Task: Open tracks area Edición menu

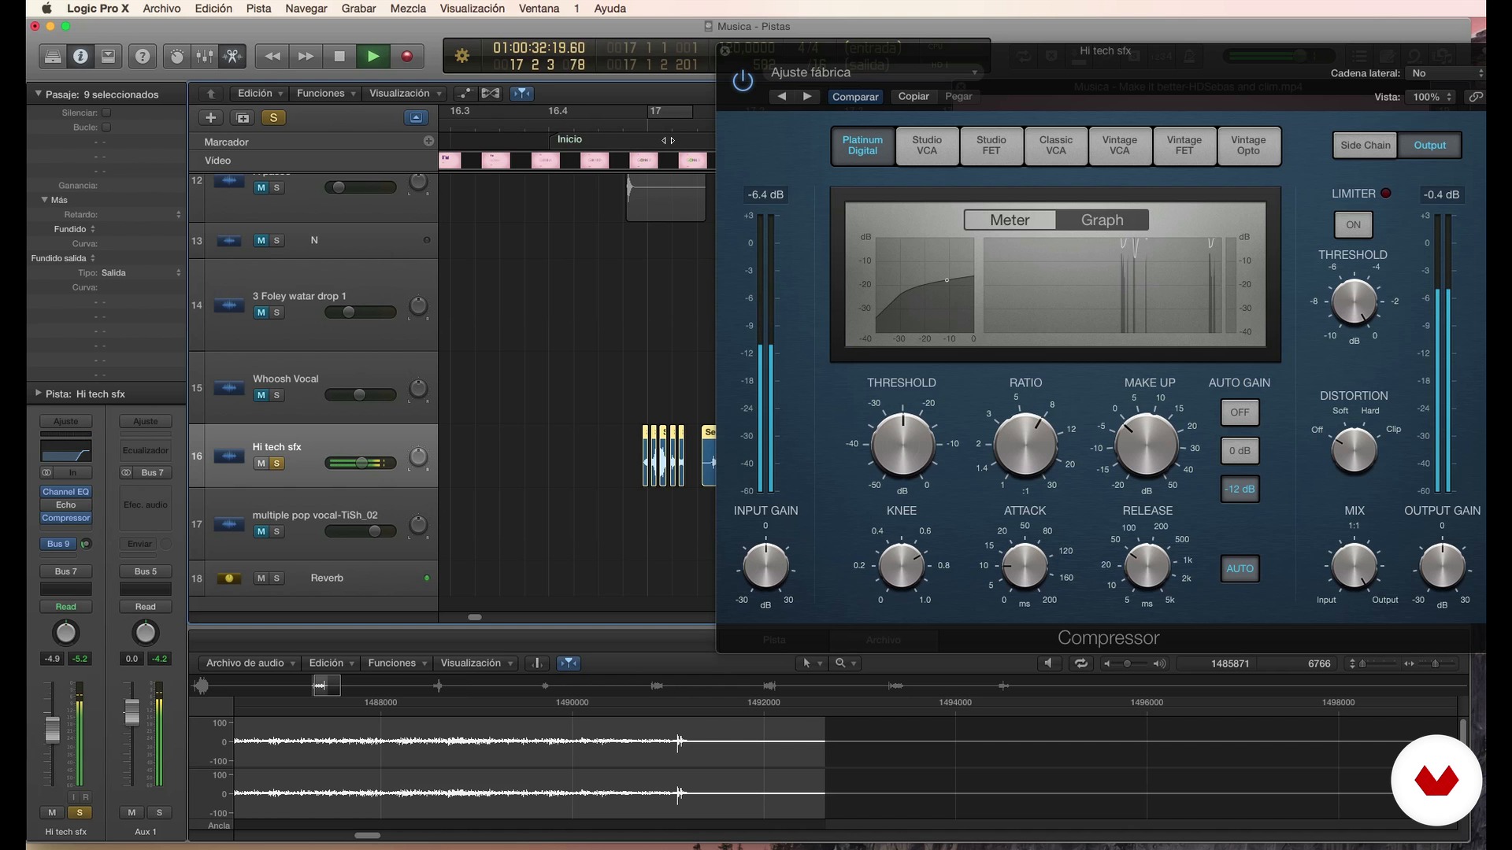Action: (x=260, y=94)
